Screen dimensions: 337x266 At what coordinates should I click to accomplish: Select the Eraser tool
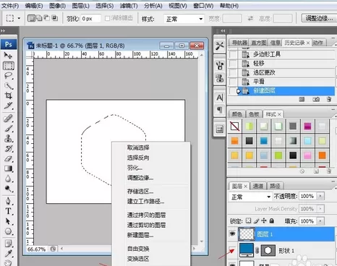[8, 158]
